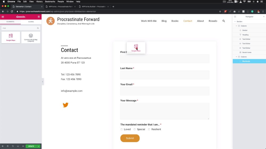Open the Bookmarks menu in menu bar
Image resolution: width=266 pixels, height=149 pixels.
(x=50, y=2)
